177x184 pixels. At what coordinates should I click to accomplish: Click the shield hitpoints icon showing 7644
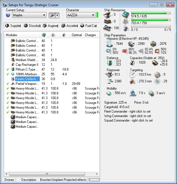coord(109,44)
